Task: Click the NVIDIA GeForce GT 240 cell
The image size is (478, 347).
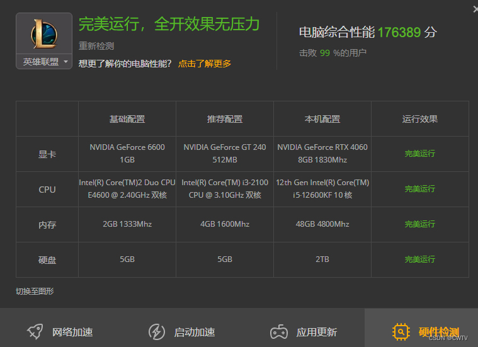Action: (x=225, y=154)
